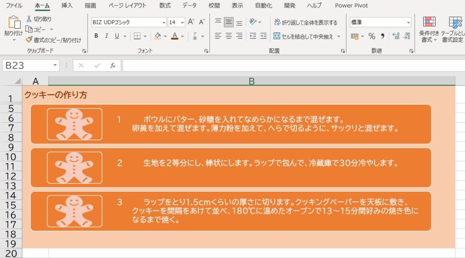Click the 切り取り (Cut) scissors icon
The height and width of the screenshot is (258, 465).
pyautogui.click(x=29, y=19)
